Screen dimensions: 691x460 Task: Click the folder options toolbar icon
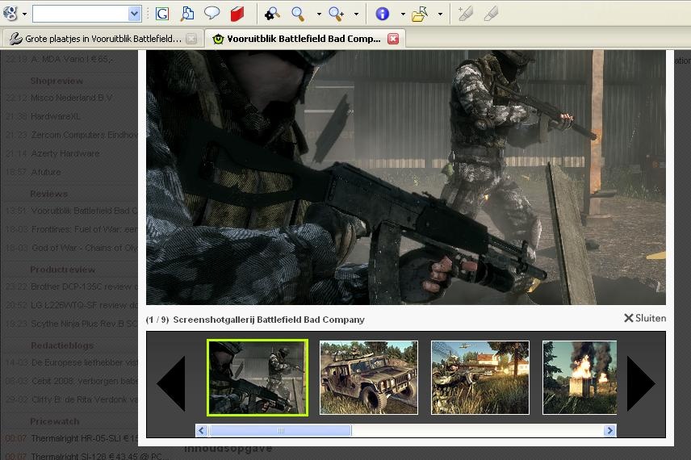(419, 14)
